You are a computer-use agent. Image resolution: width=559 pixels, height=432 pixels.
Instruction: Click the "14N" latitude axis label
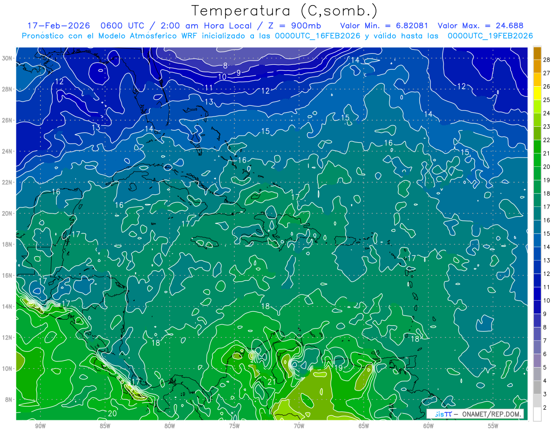pos(7,306)
